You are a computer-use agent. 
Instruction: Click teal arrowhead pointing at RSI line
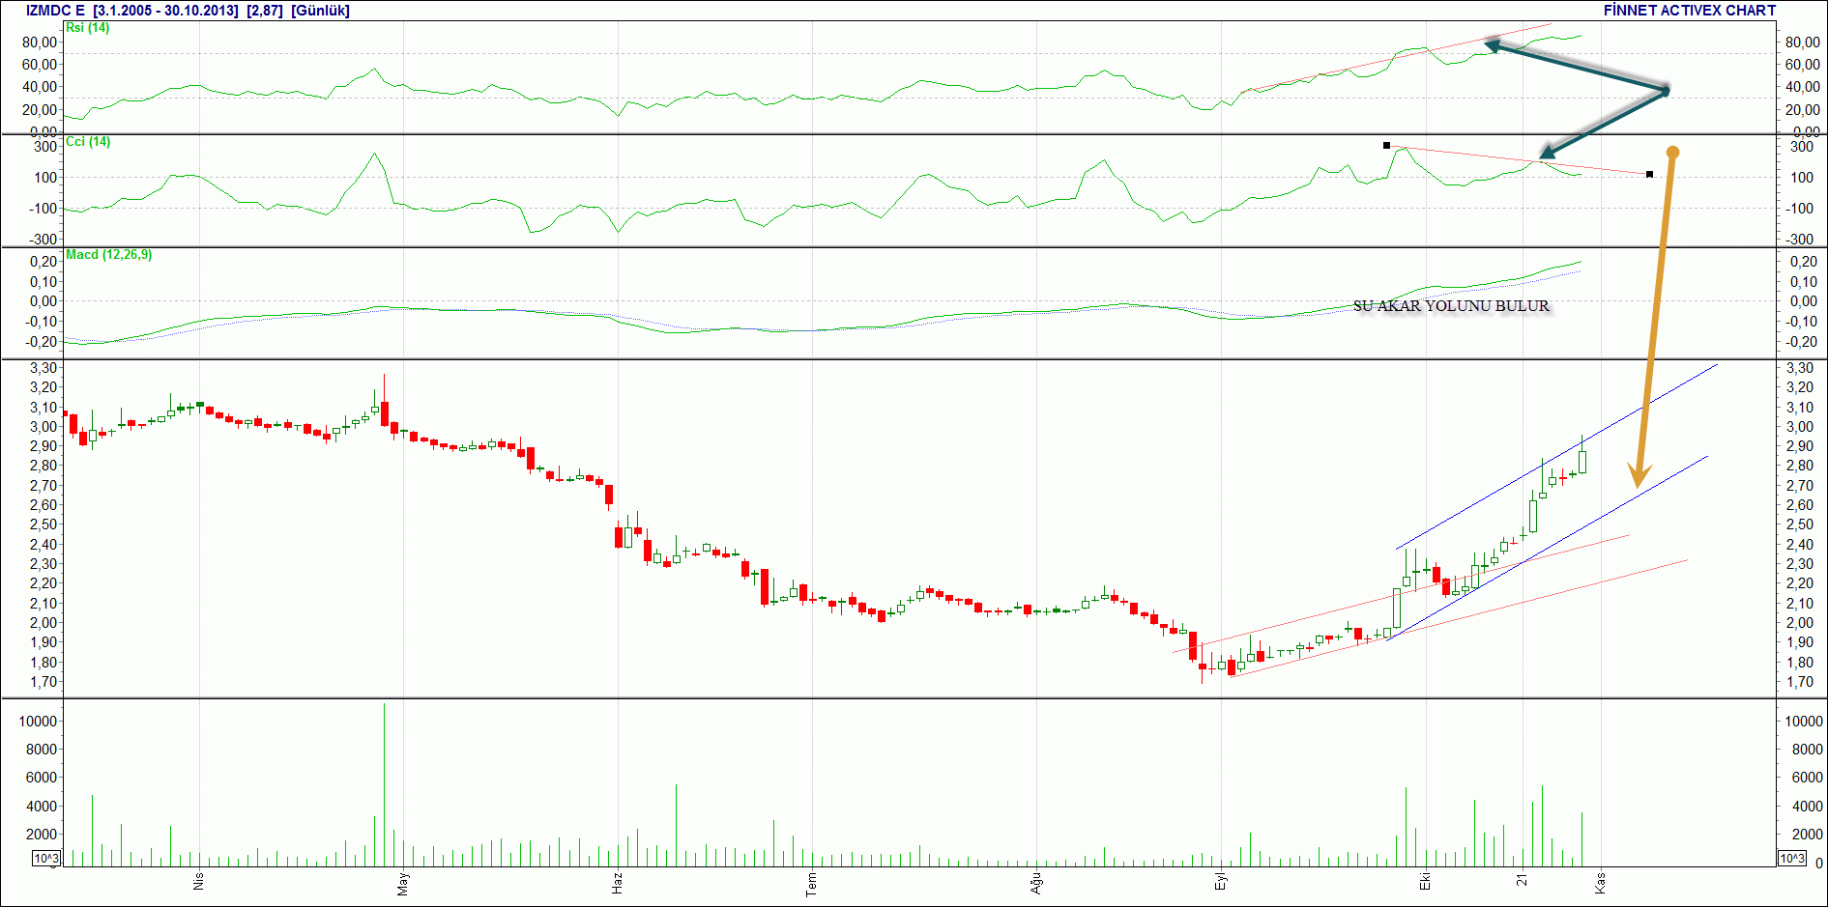[x=1492, y=44]
